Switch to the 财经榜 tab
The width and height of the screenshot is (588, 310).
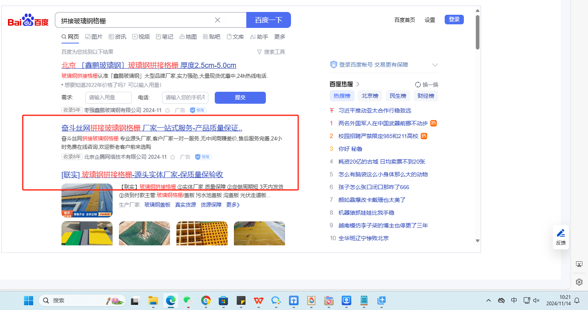[426, 96]
